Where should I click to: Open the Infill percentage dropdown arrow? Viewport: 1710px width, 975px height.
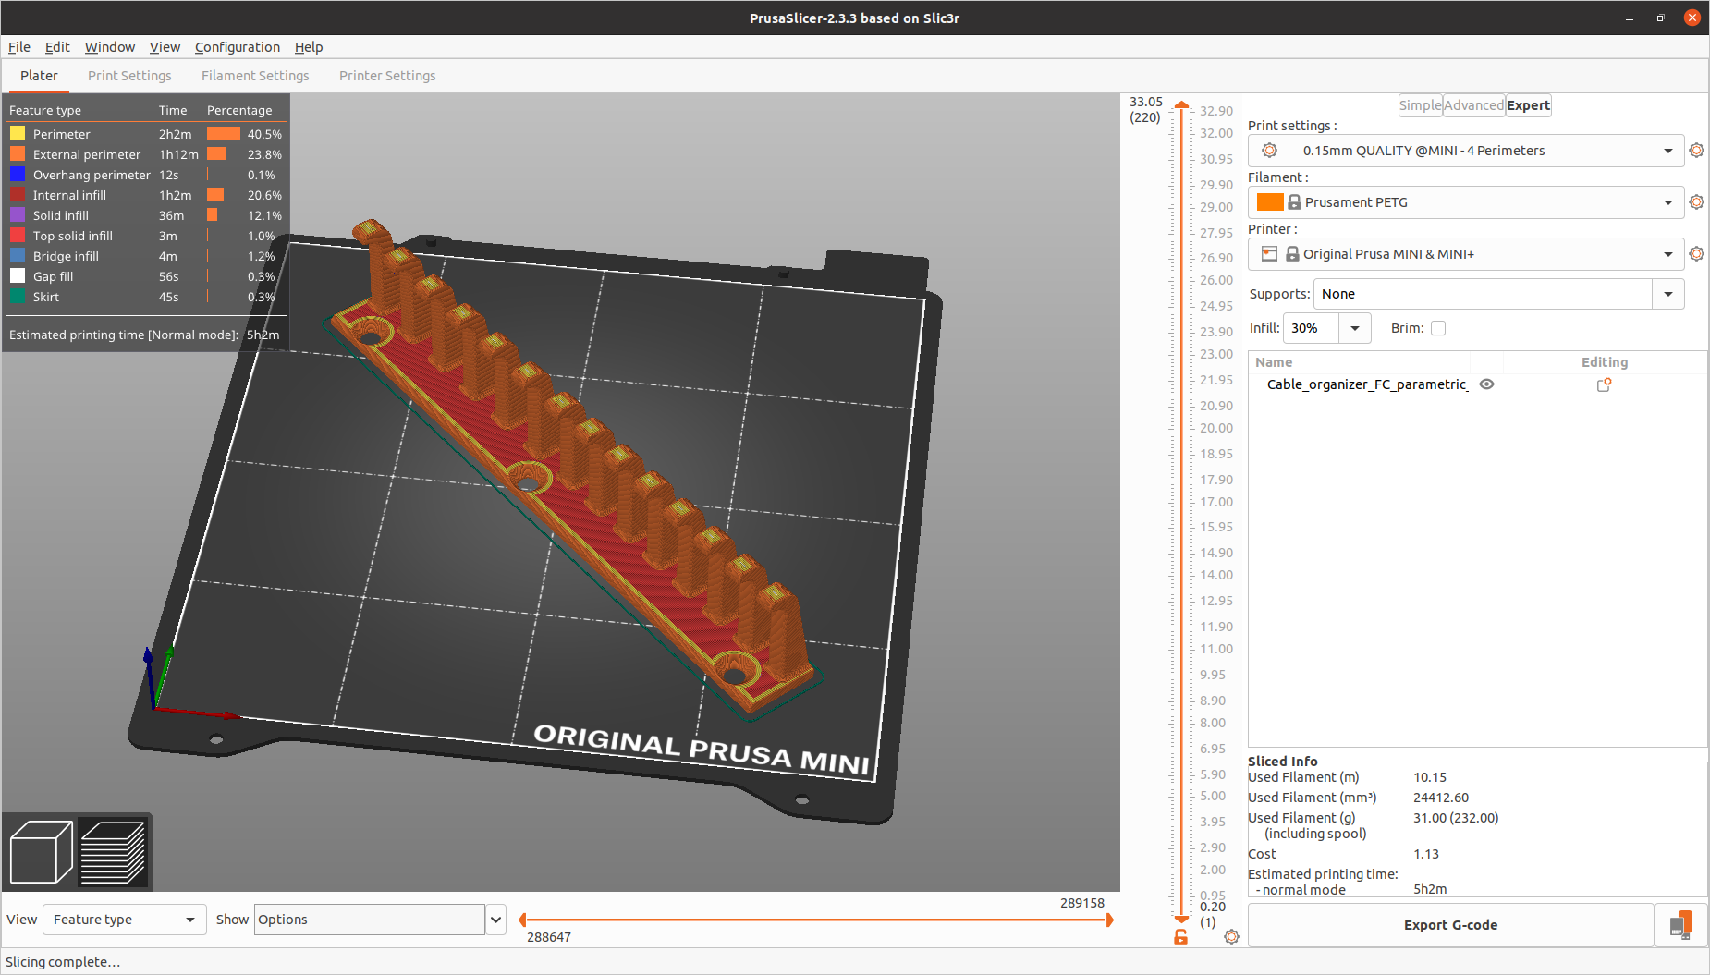click(x=1355, y=328)
